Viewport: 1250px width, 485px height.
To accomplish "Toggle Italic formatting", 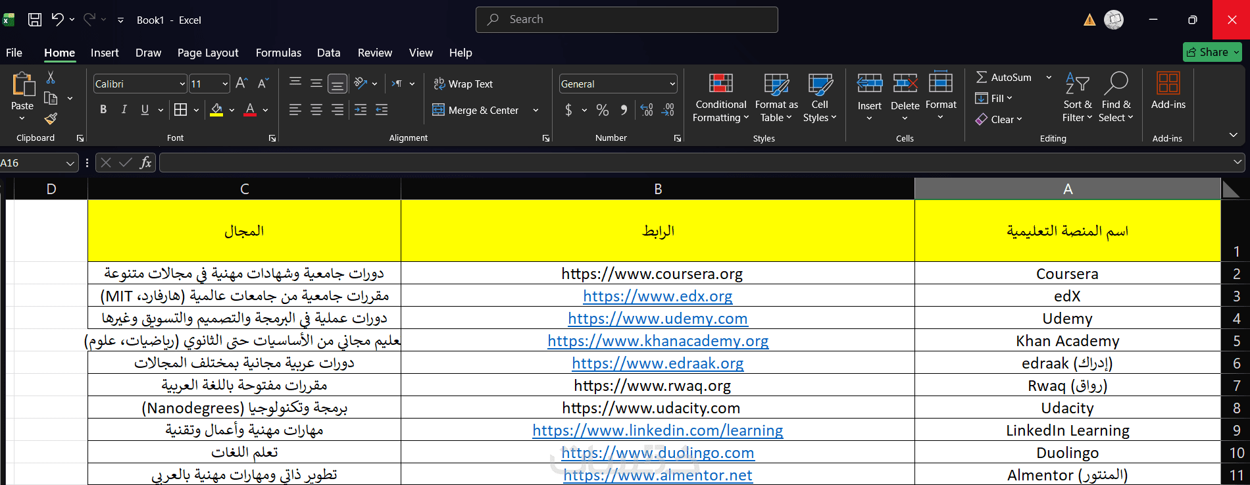I will tap(124, 110).
